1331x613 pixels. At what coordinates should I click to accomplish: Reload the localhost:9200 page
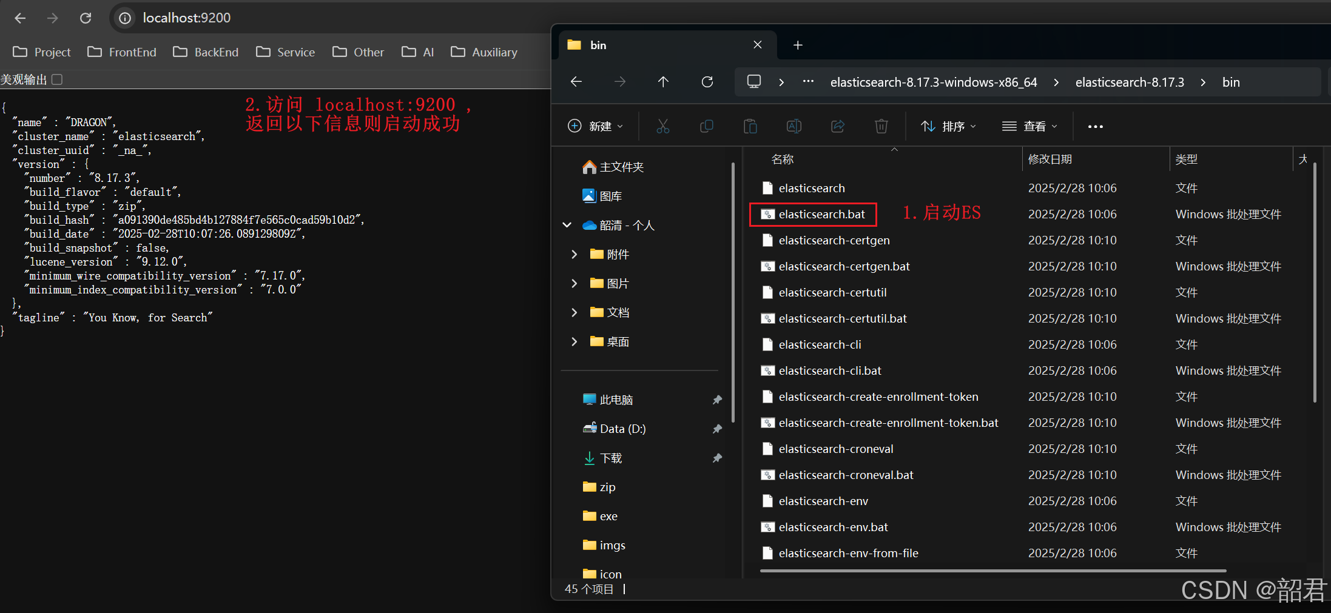86,18
